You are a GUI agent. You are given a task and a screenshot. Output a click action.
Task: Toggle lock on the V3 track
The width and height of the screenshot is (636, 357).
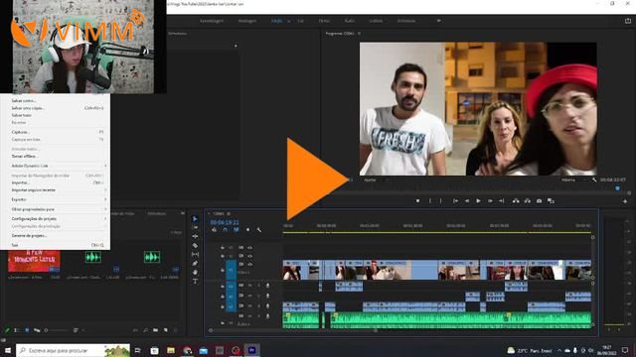pyautogui.click(x=223, y=247)
